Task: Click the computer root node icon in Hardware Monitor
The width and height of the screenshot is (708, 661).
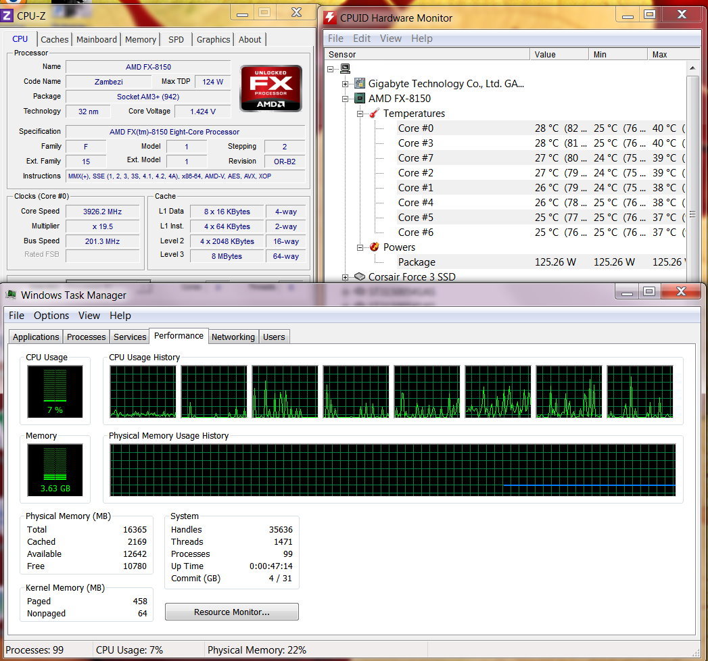Action: click(x=346, y=68)
